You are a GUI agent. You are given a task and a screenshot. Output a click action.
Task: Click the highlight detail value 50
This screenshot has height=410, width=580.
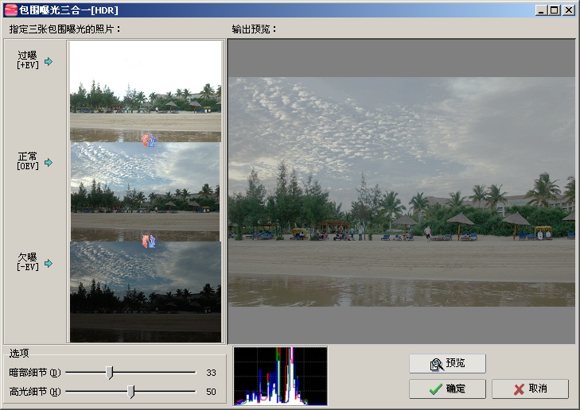(211, 392)
